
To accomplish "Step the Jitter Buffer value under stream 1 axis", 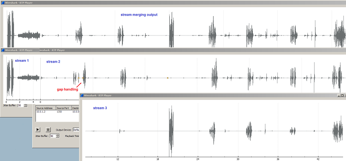I will pyautogui.click(x=25, y=106).
